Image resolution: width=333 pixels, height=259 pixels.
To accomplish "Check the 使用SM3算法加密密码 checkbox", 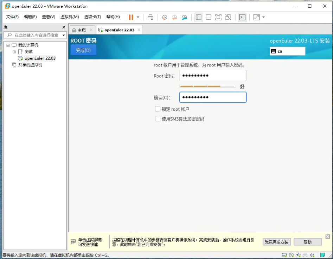I will 158,119.
